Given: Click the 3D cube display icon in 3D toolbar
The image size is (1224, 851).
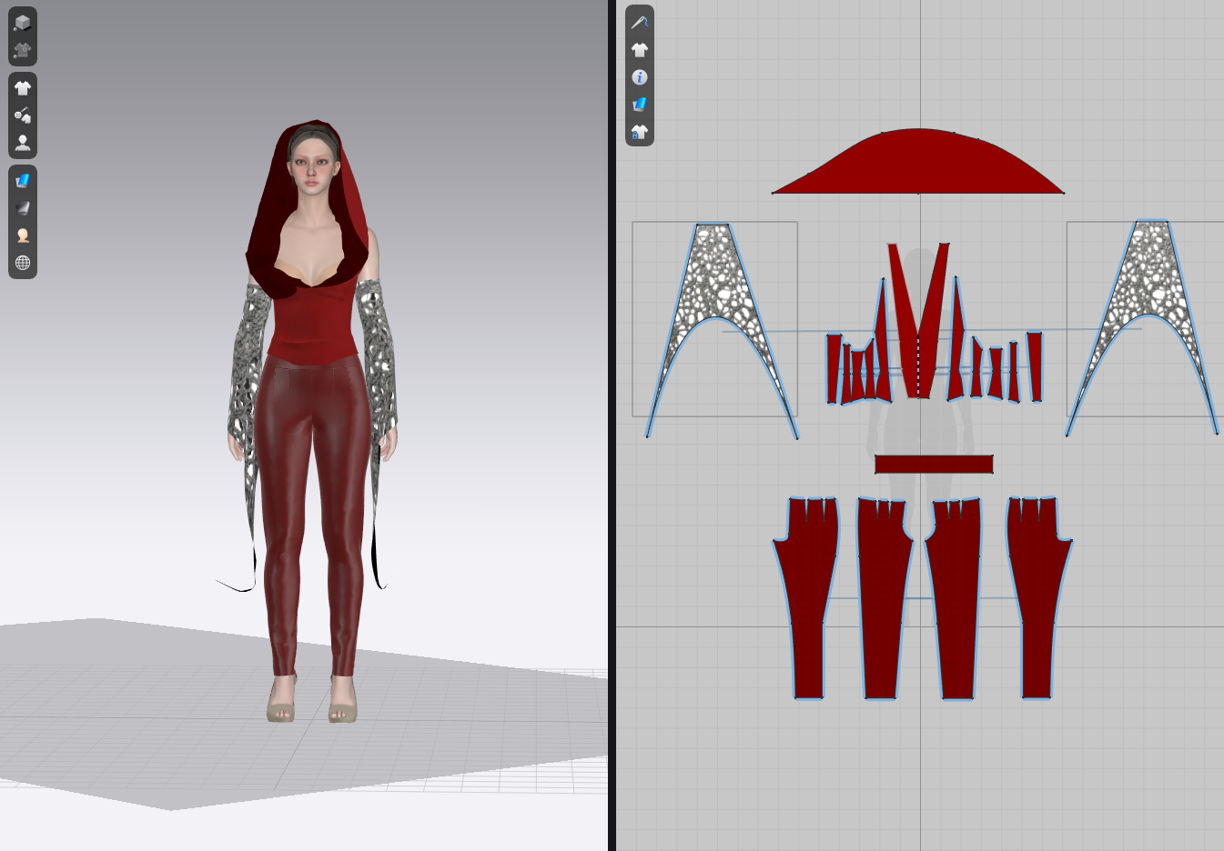Looking at the screenshot, I should tap(23, 23).
